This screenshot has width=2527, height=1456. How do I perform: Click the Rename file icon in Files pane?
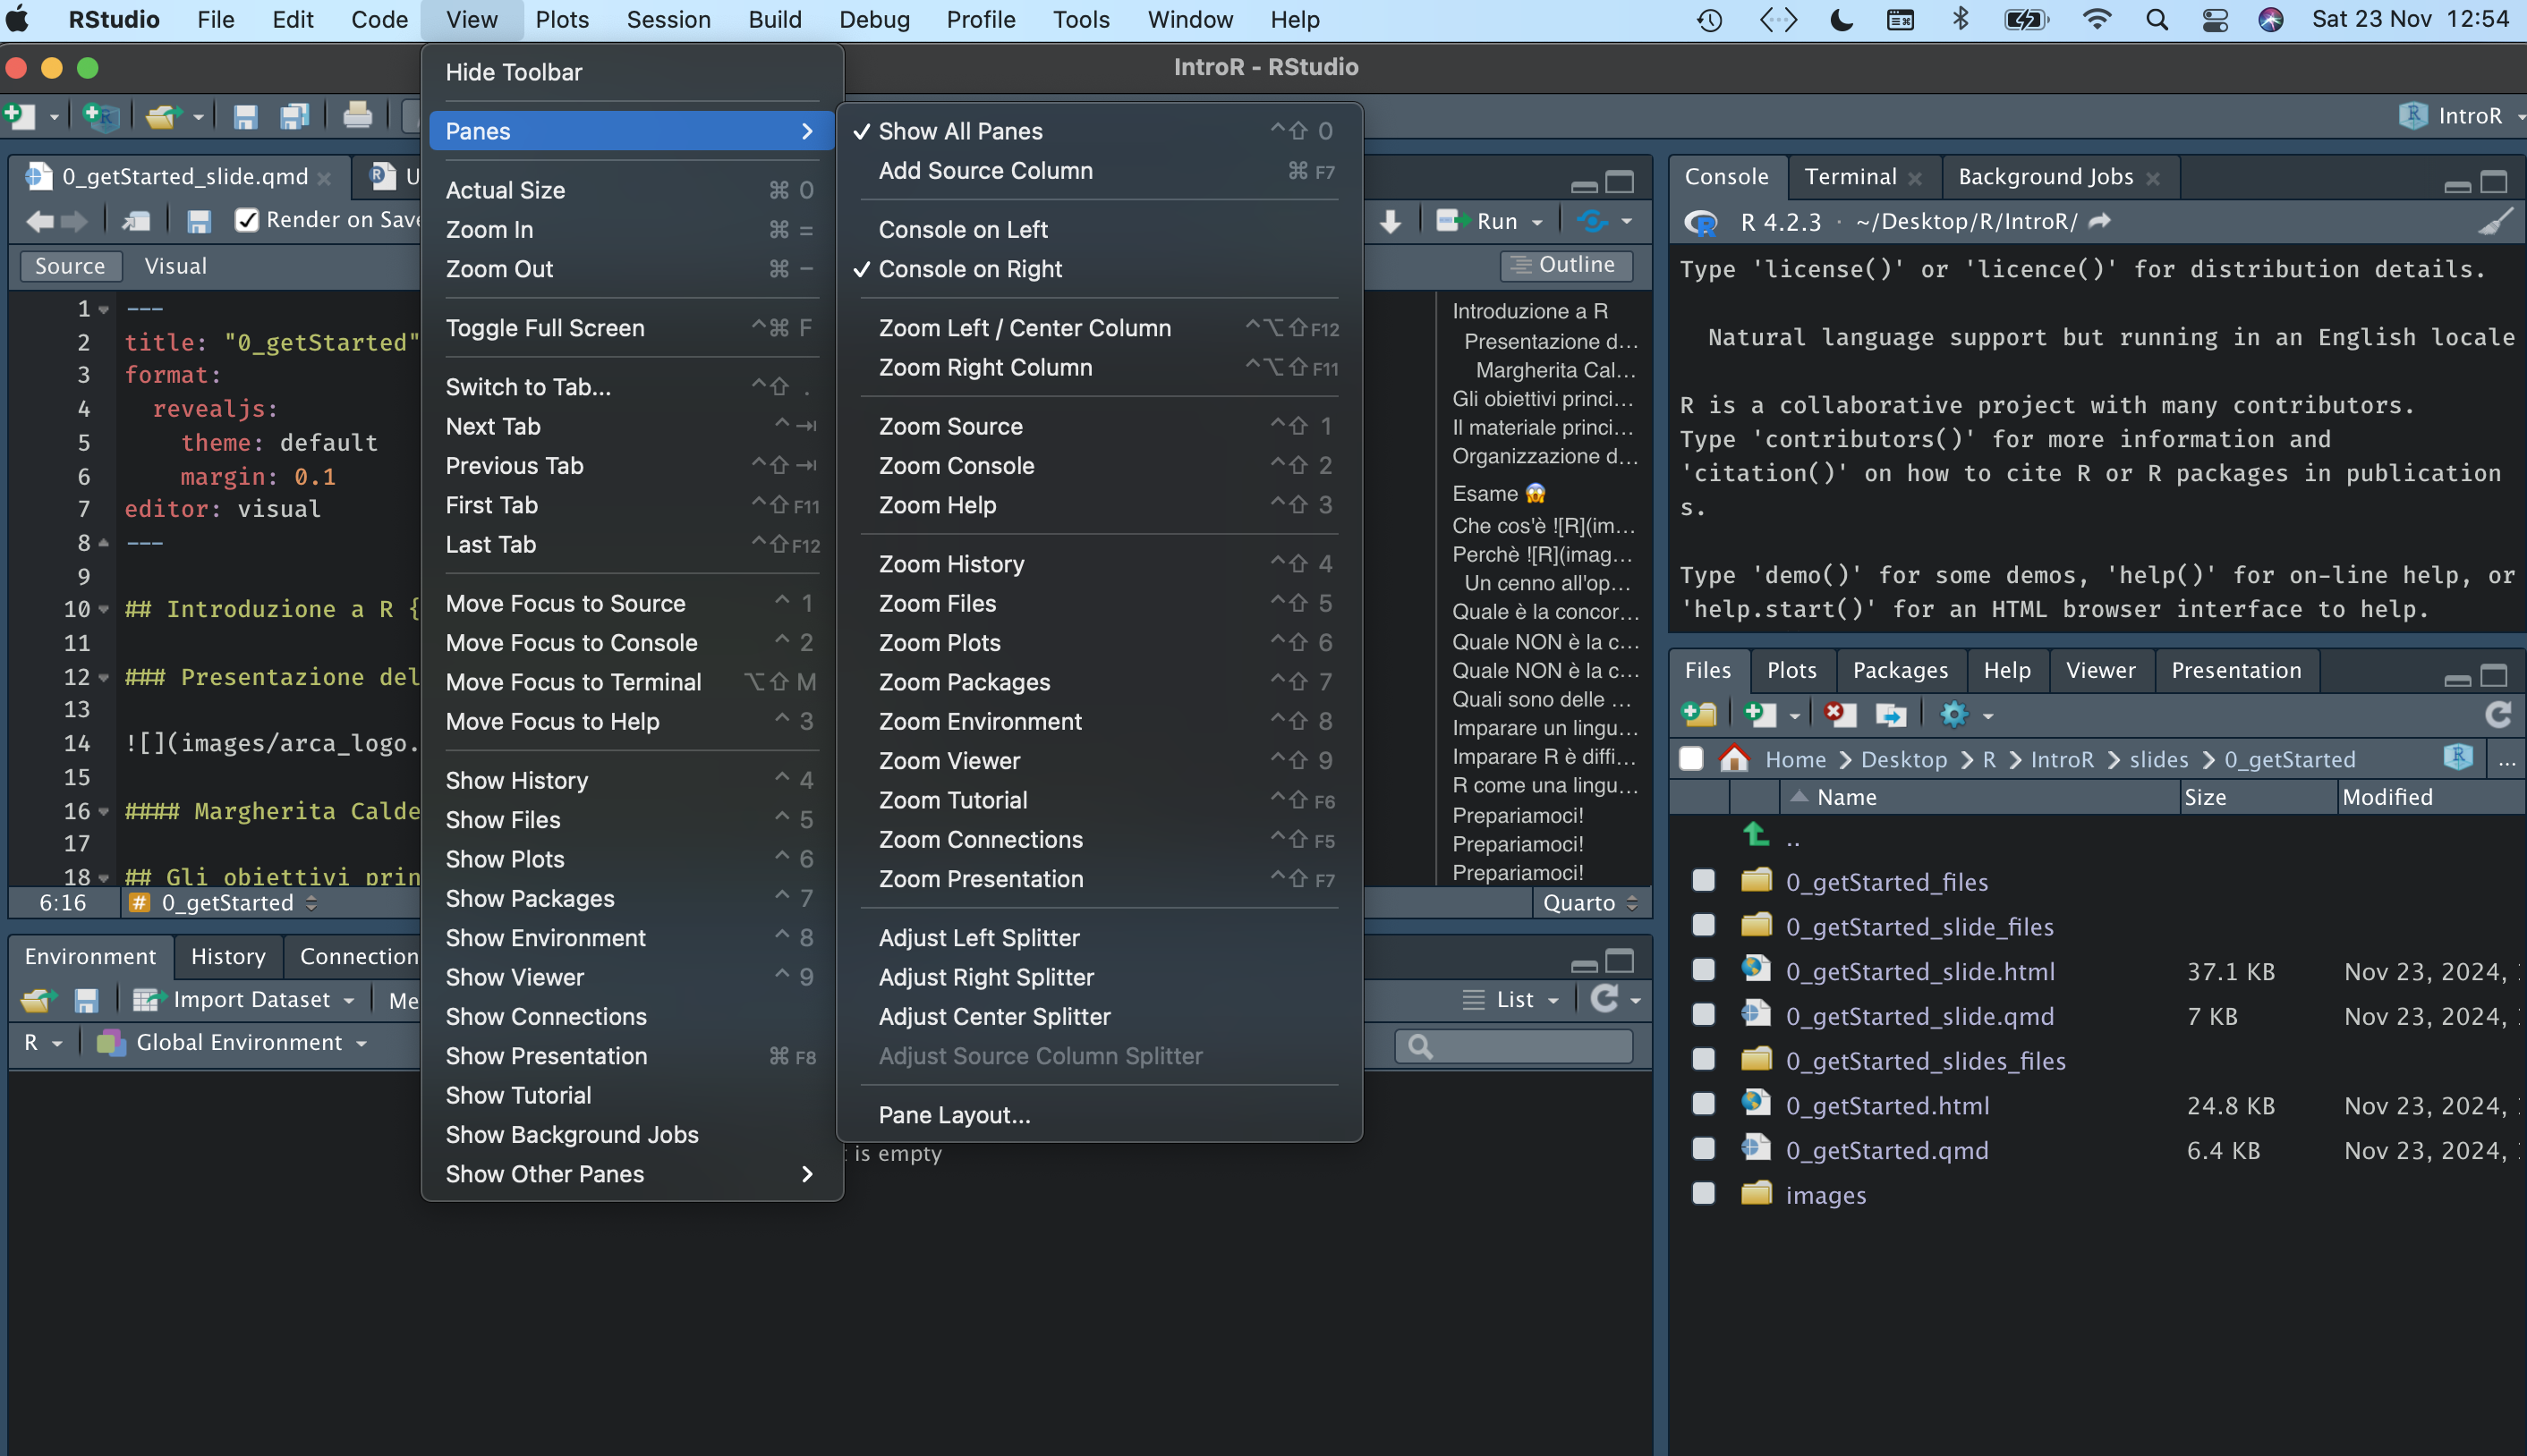pyautogui.click(x=1890, y=715)
